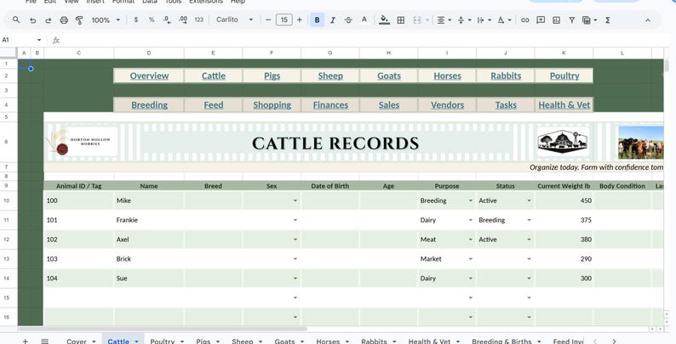Open the Cattle sheet tab menu arrow

137,341
